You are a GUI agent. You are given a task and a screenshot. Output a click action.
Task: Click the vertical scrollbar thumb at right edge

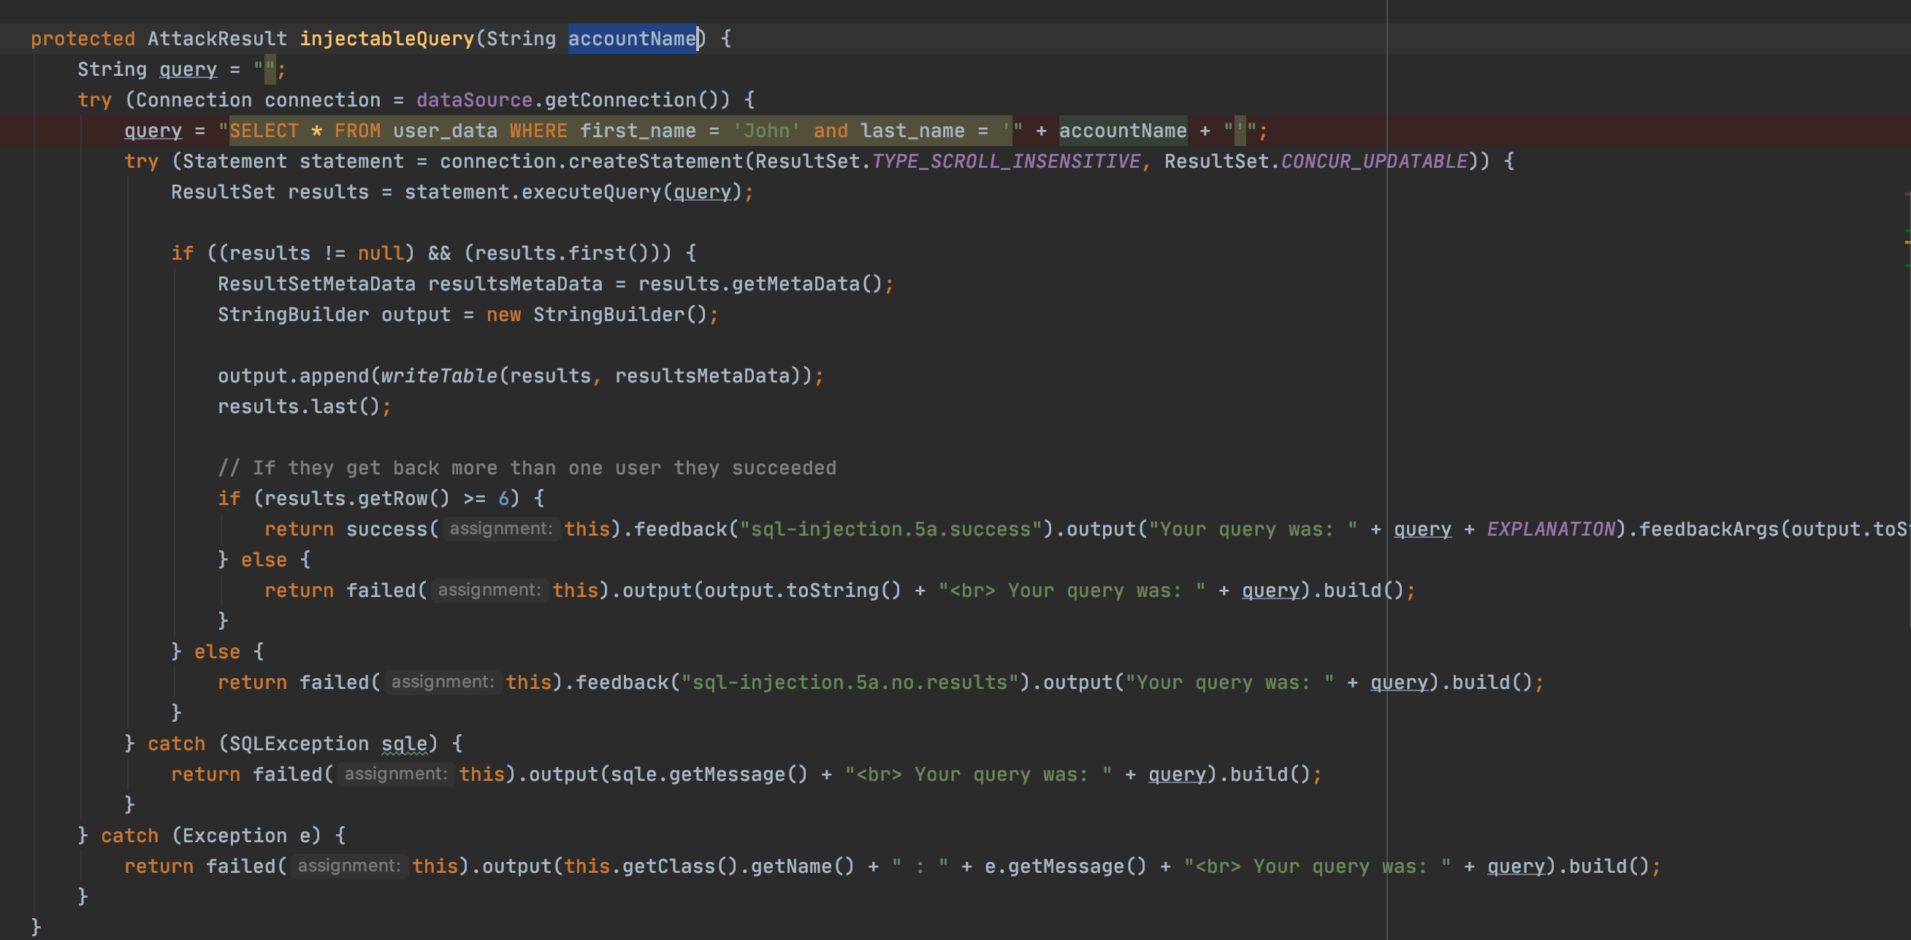(1910, 408)
